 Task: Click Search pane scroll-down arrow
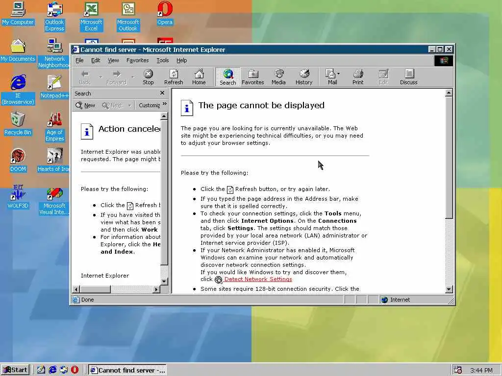coord(164,282)
